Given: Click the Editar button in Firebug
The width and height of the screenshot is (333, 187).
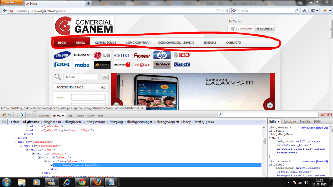Looking at the screenshot, I should pos(15,122).
